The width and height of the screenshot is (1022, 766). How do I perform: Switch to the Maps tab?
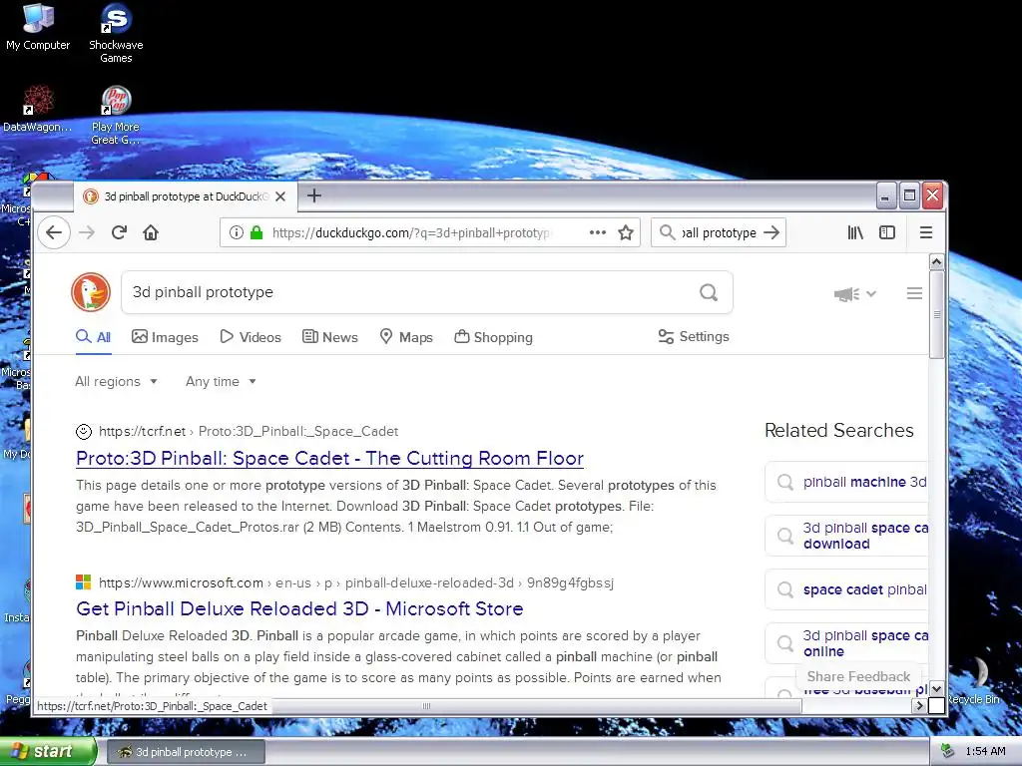[x=406, y=337]
